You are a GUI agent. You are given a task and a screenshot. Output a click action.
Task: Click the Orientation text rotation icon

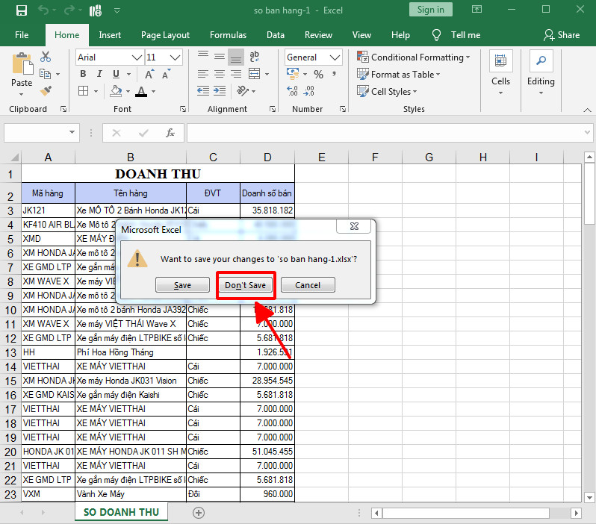coord(243,91)
